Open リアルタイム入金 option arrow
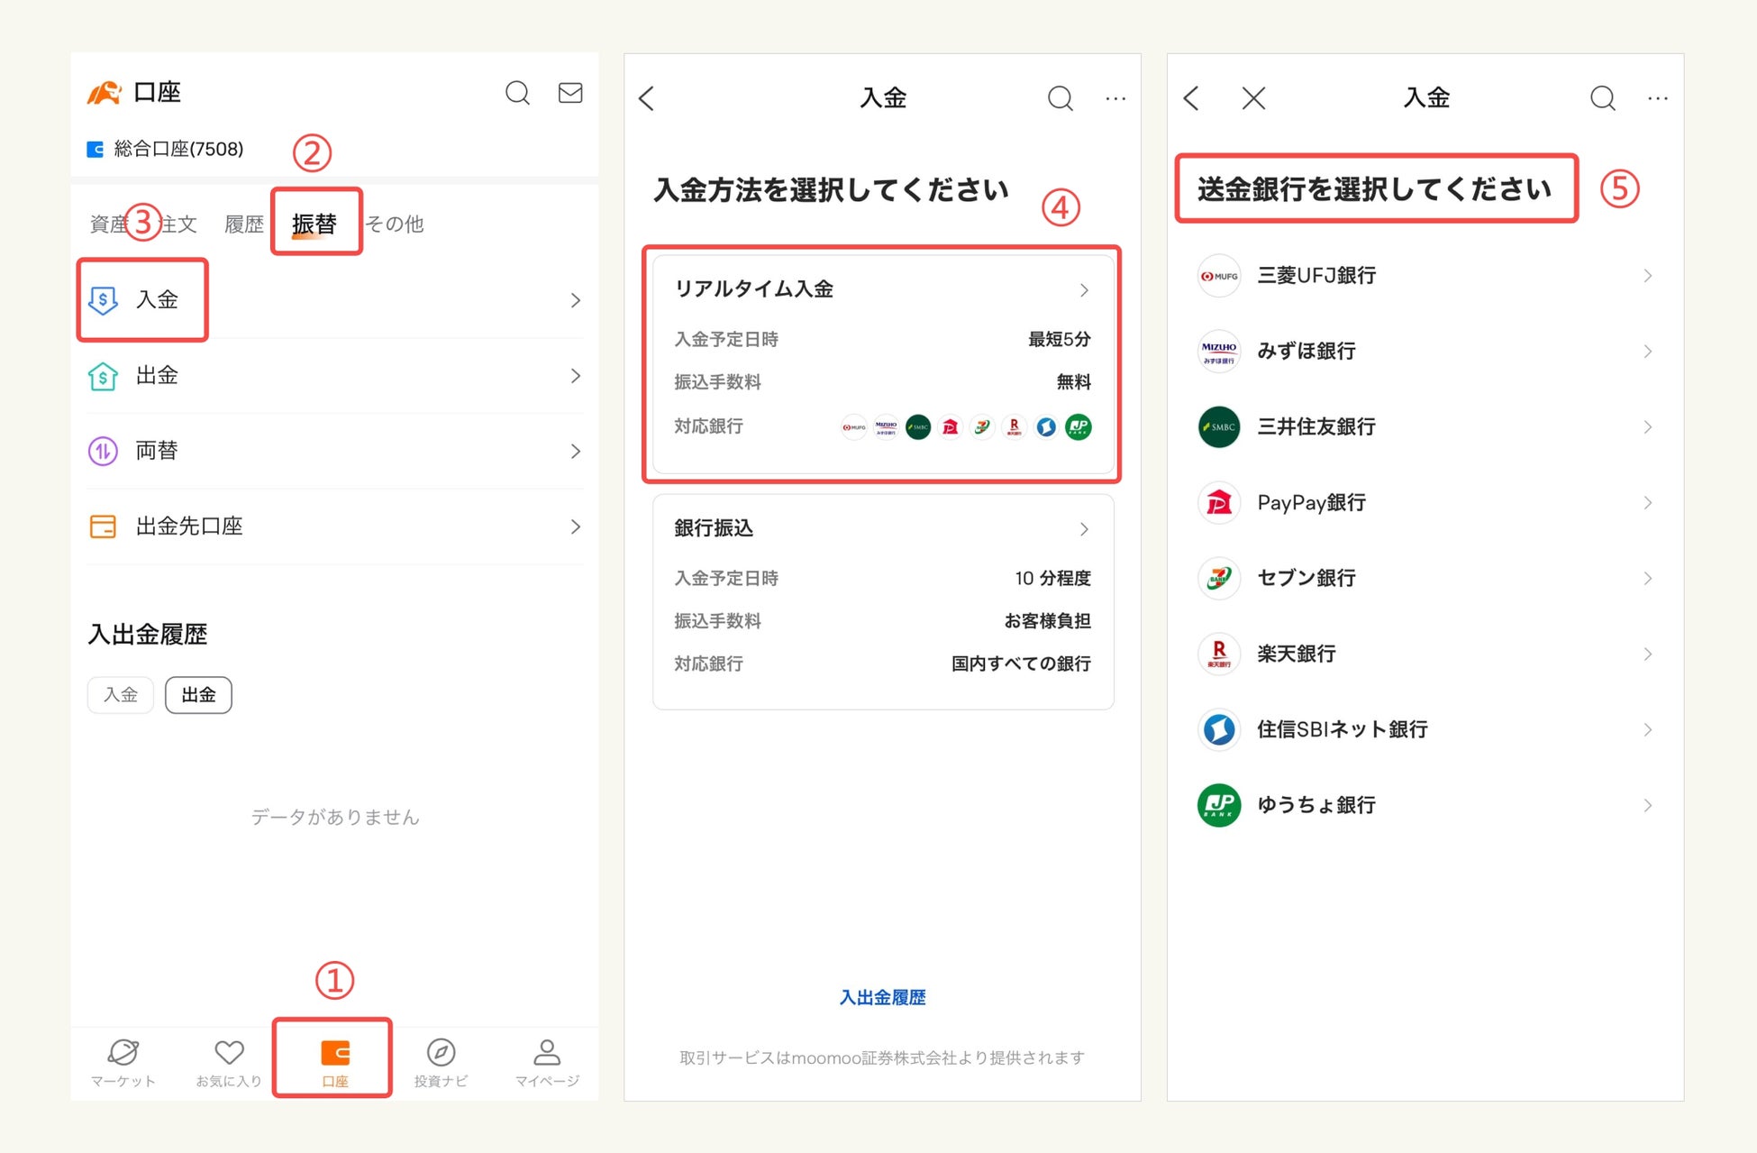 click(x=1084, y=290)
